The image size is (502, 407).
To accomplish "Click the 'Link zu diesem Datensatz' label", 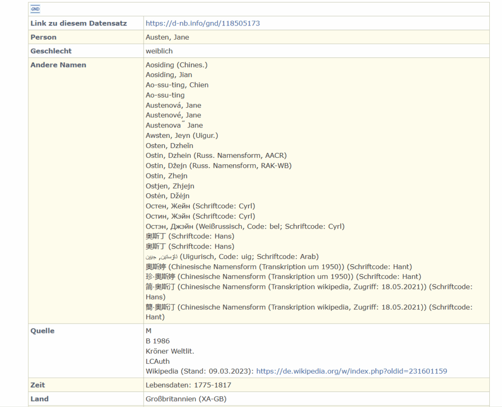I will [78, 24].
